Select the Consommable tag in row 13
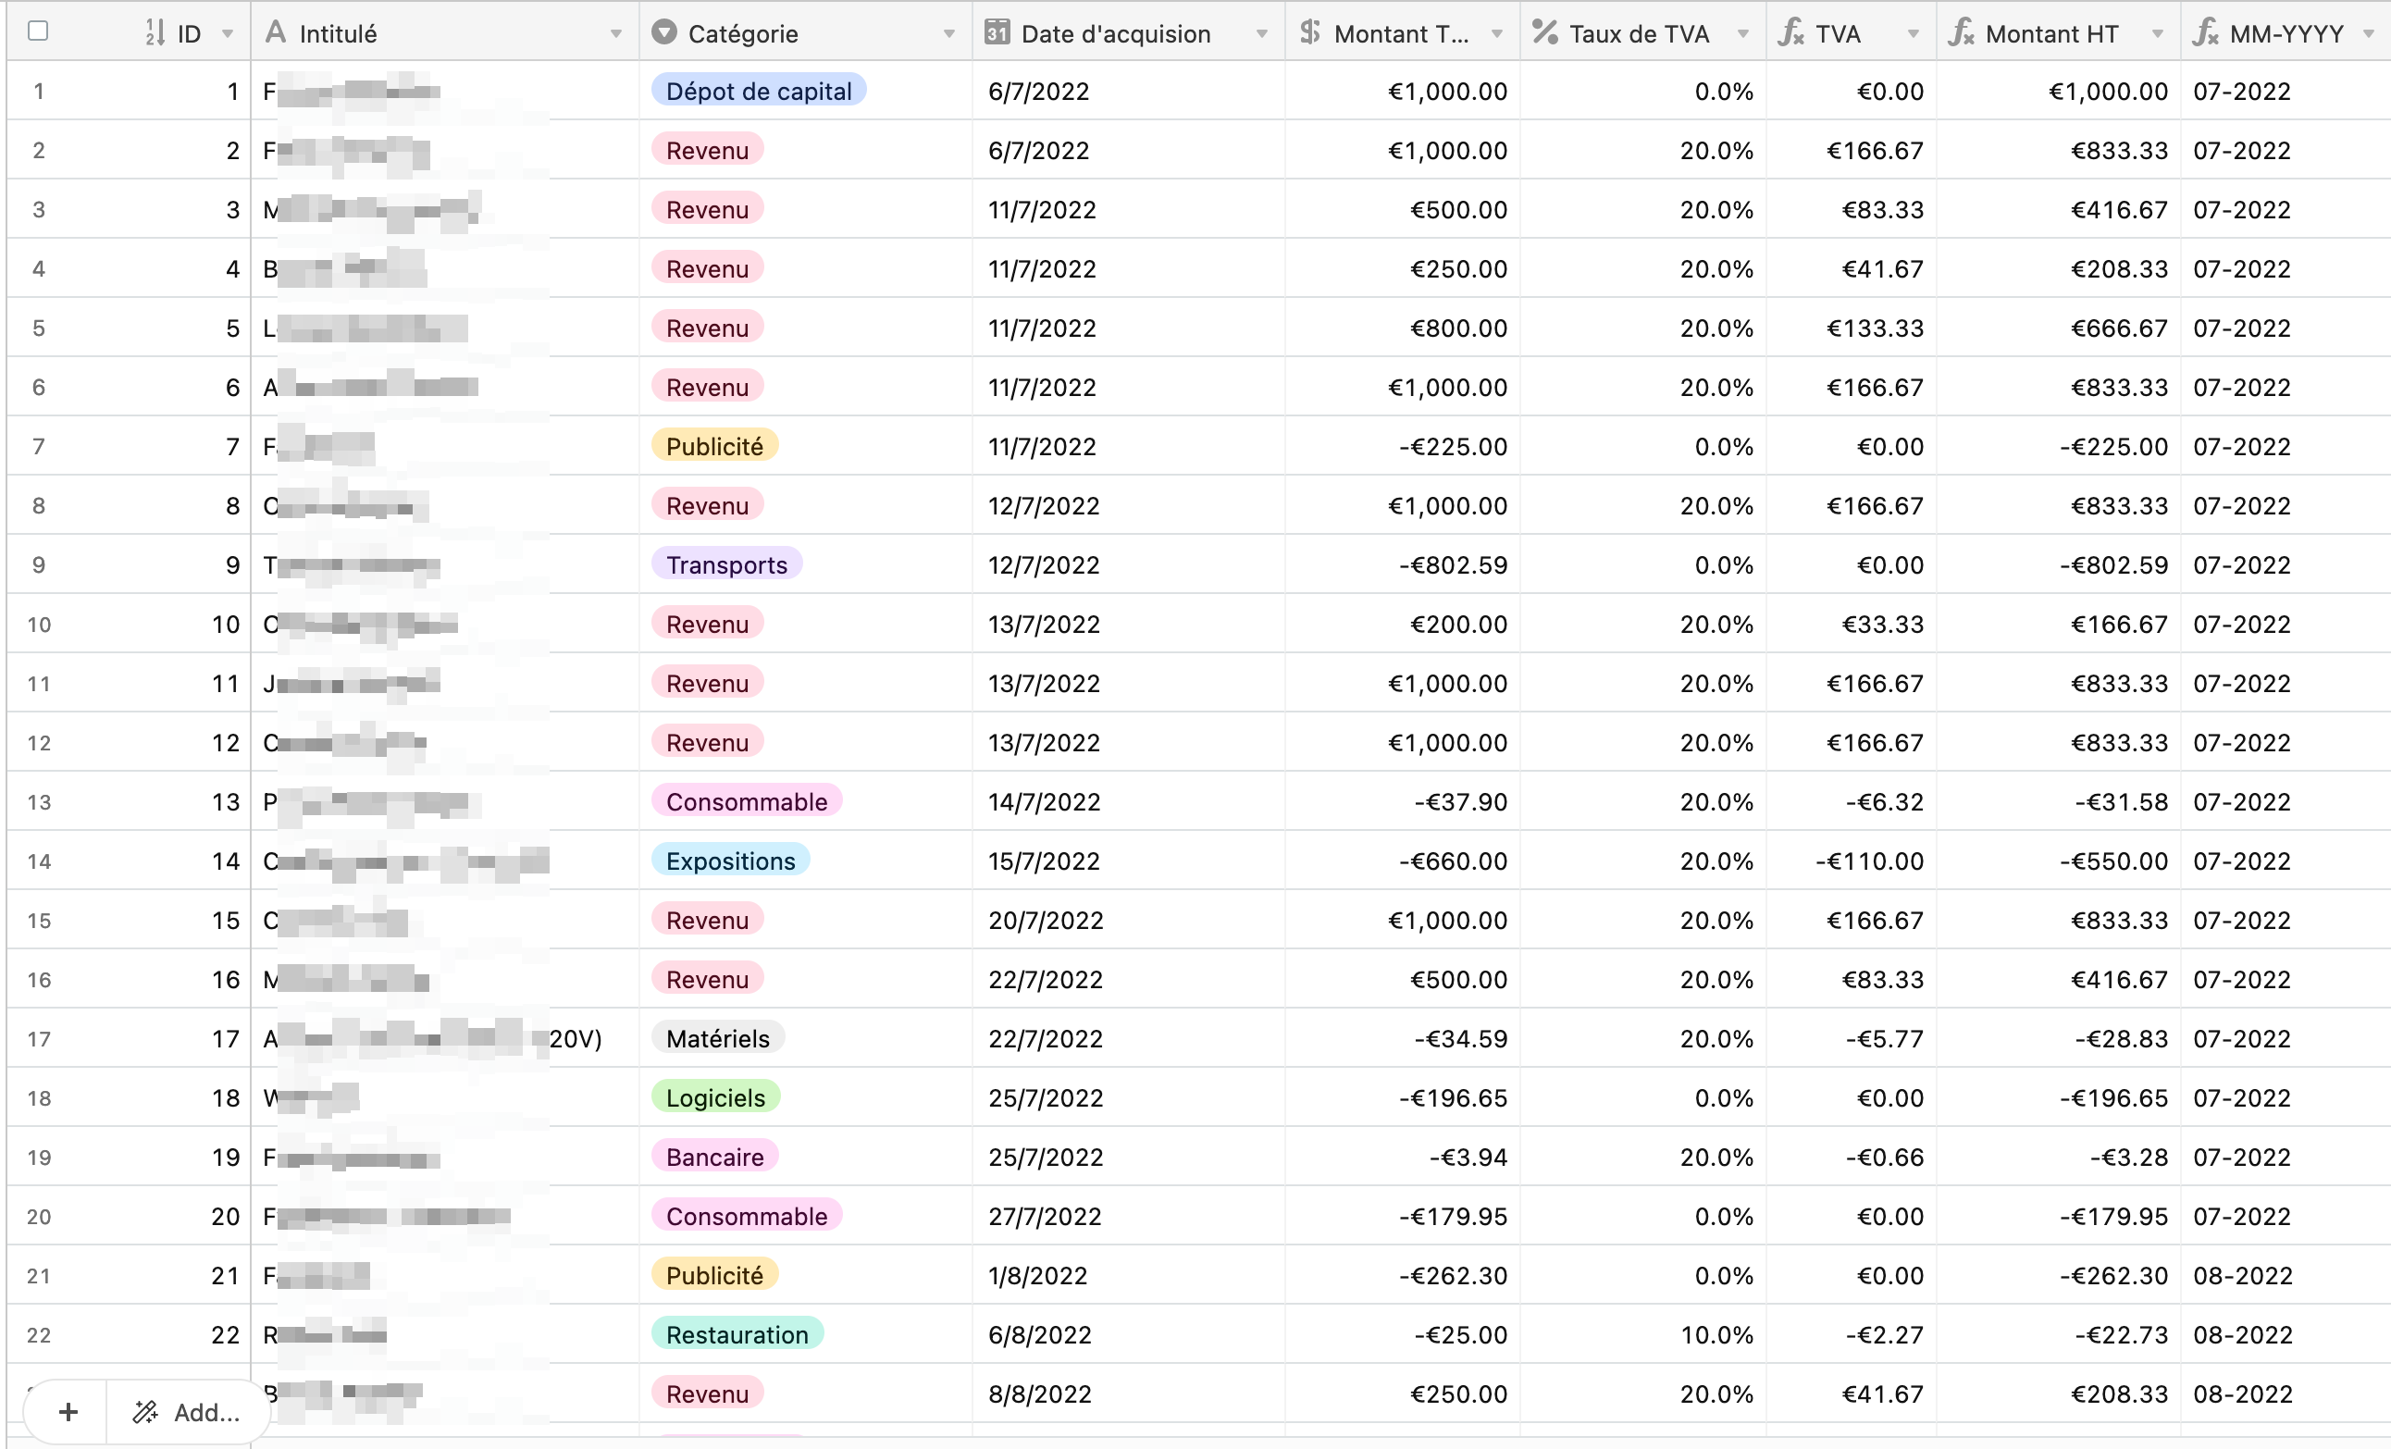The image size is (2391, 1449). click(x=746, y=800)
